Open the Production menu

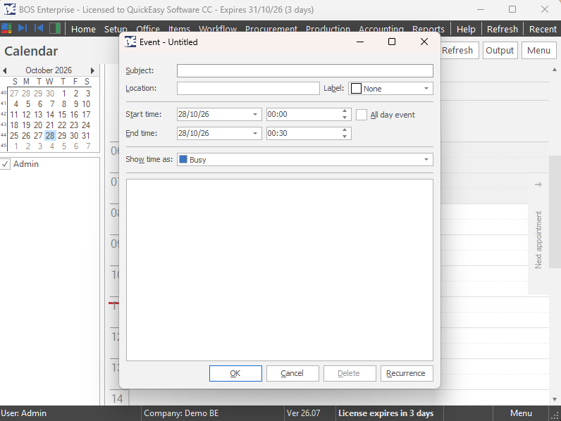tap(328, 29)
